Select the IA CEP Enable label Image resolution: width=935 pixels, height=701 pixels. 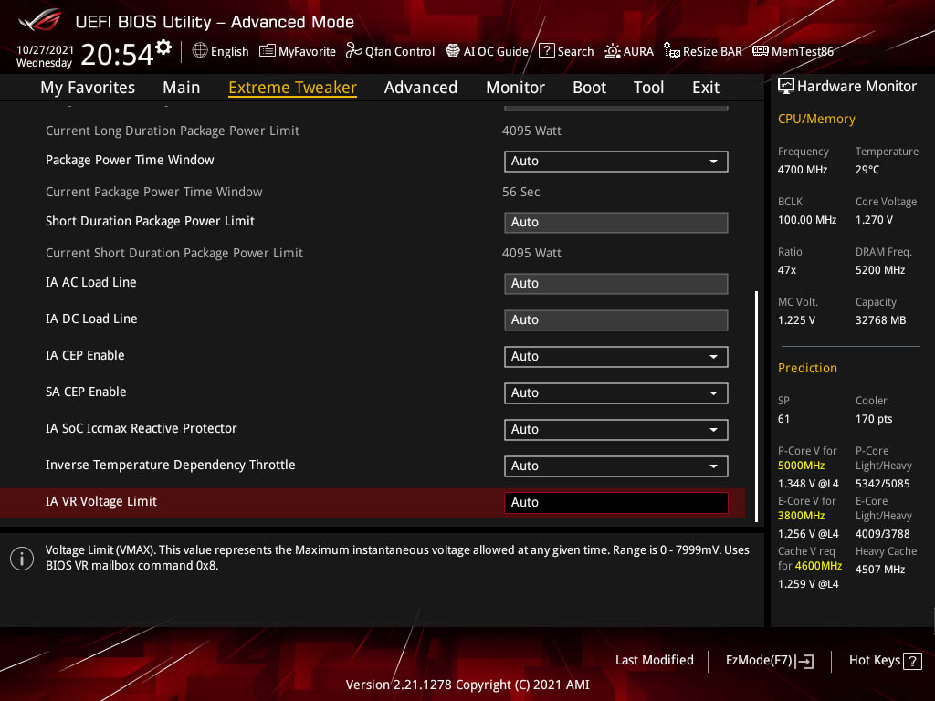pyautogui.click(x=85, y=355)
